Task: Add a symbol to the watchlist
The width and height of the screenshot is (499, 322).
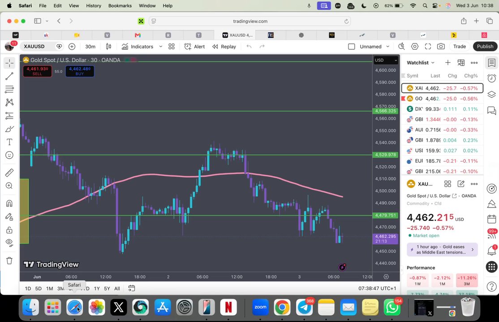Action: (x=448, y=63)
